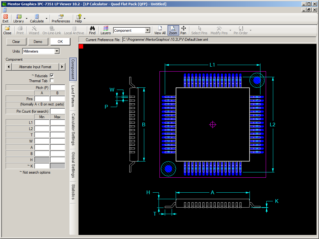Screen dimensions: 319x239
Task: Restore the inner document window
Action: [309, 10]
